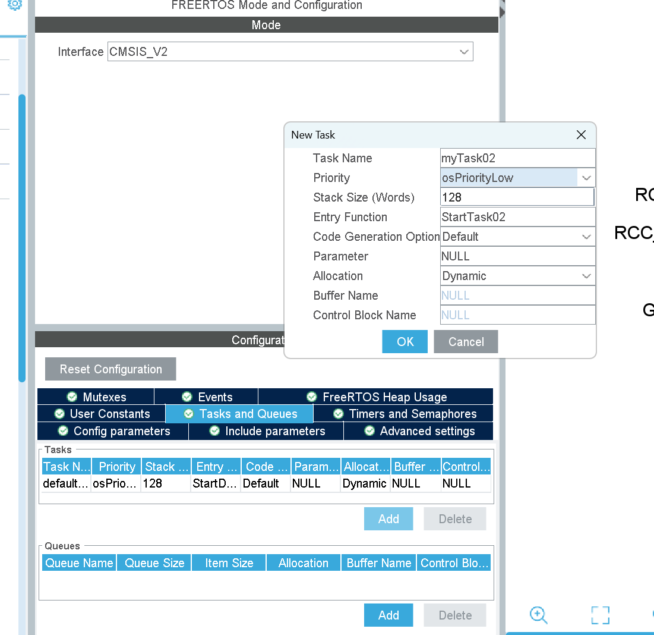Confirm new task with OK
The width and height of the screenshot is (654, 635).
[x=405, y=341]
